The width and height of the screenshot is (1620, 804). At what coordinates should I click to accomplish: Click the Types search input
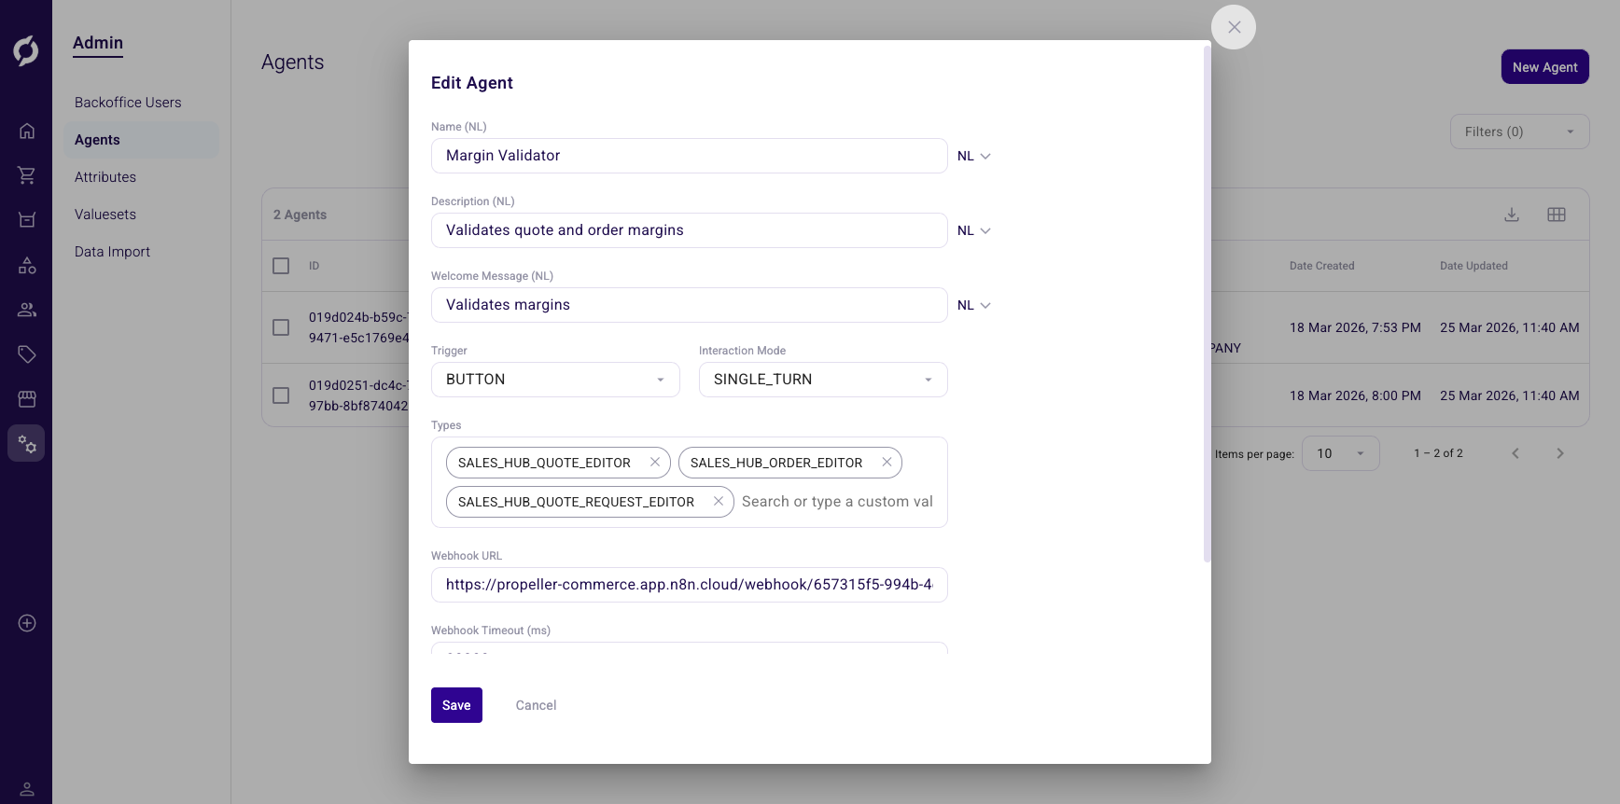coord(837,502)
